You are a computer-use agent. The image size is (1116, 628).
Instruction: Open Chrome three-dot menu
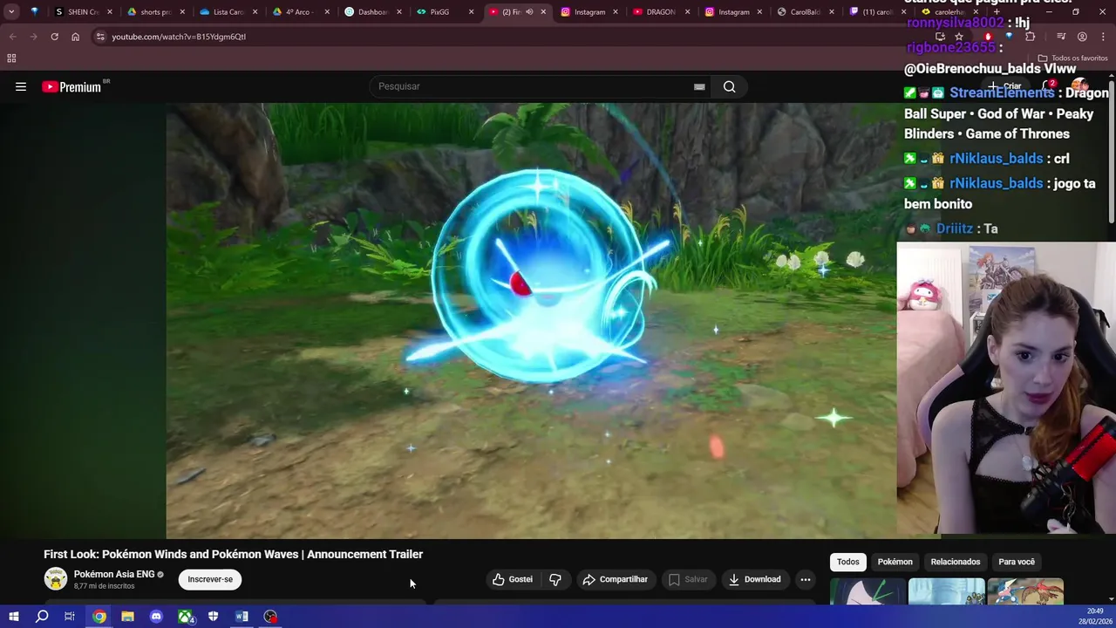click(x=1103, y=37)
